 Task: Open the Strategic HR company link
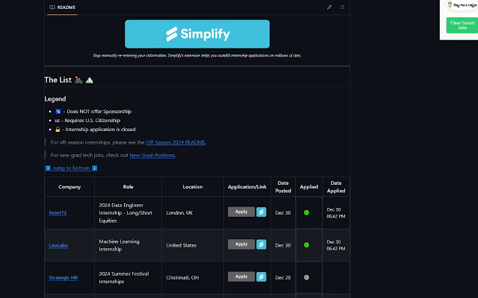(x=63, y=277)
